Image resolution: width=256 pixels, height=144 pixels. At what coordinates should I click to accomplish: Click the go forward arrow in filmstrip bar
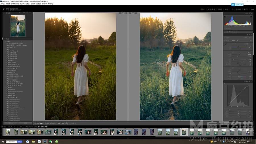14,127
